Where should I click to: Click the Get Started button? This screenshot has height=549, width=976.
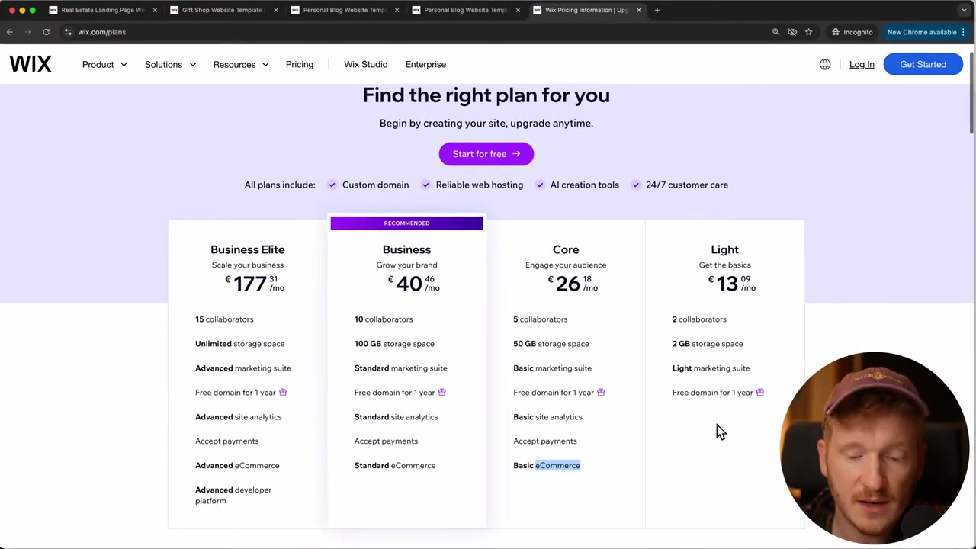click(923, 64)
